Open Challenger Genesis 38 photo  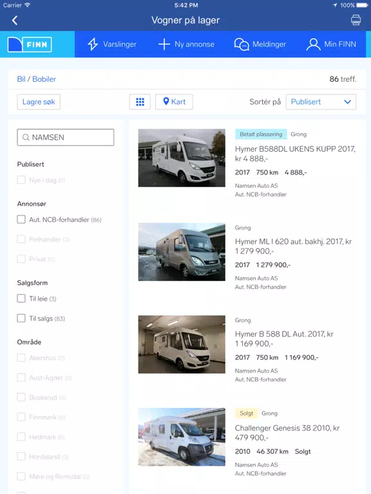coord(182,437)
